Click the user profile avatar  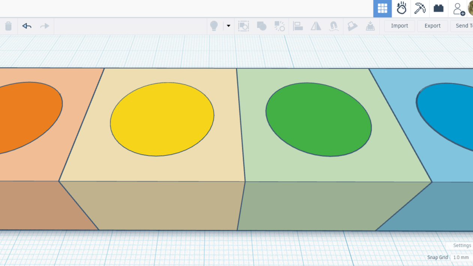470,8
